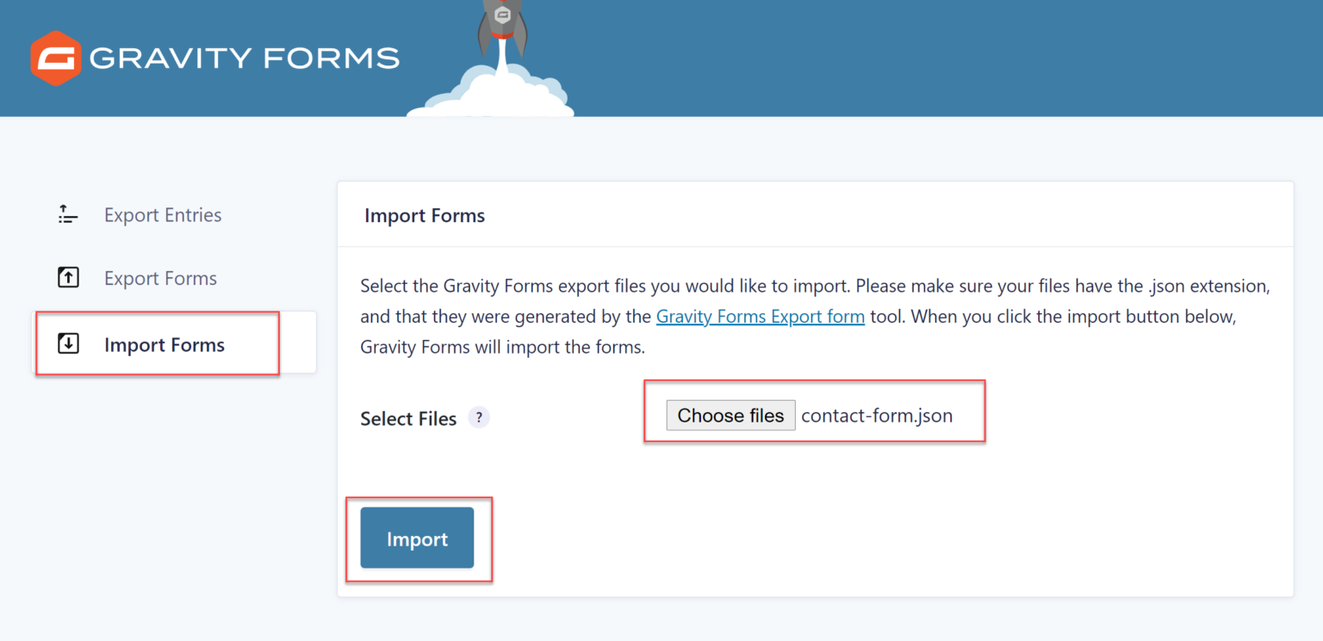Click the Select Files label
The width and height of the screenshot is (1323, 641).
[408, 417]
